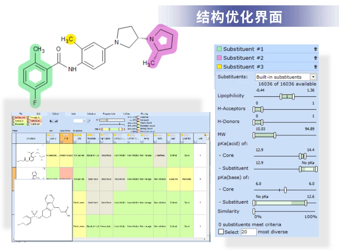Toggle the Moderate filter checkbox
This screenshot has width=339, height=250.
[x=13, y=124]
